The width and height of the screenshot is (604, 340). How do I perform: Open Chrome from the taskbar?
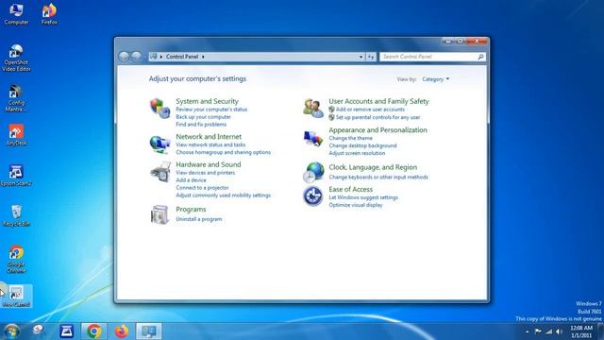point(94,331)
